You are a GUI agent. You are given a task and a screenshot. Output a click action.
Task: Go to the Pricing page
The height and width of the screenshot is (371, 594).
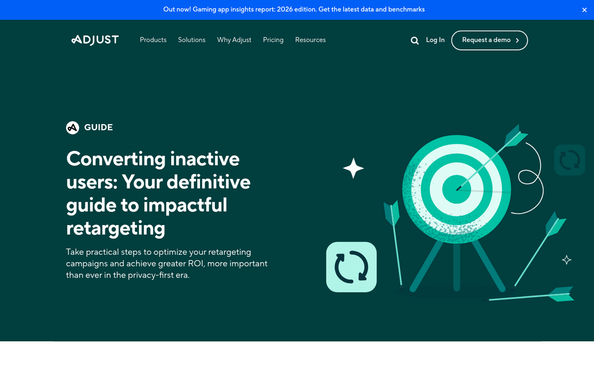[x=273, y=40]
